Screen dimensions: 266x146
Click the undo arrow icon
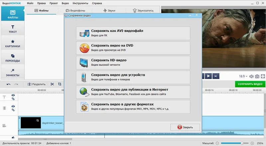pyautogui.click(x=9, y=84)
